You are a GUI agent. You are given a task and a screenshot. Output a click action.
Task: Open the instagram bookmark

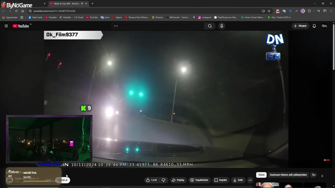[205, 17]
